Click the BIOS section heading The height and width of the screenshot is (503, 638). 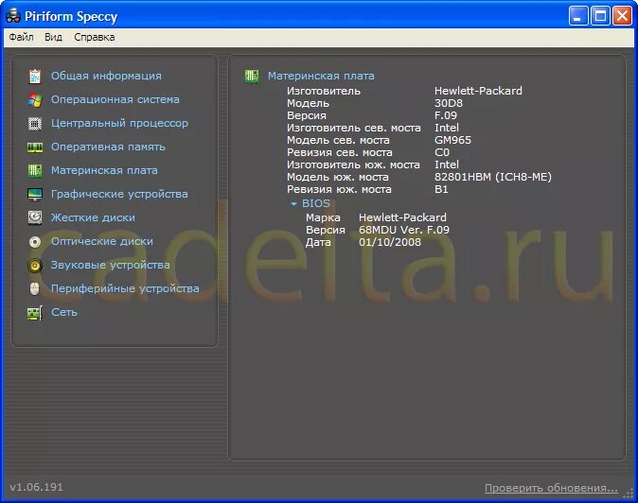(316, 203)
